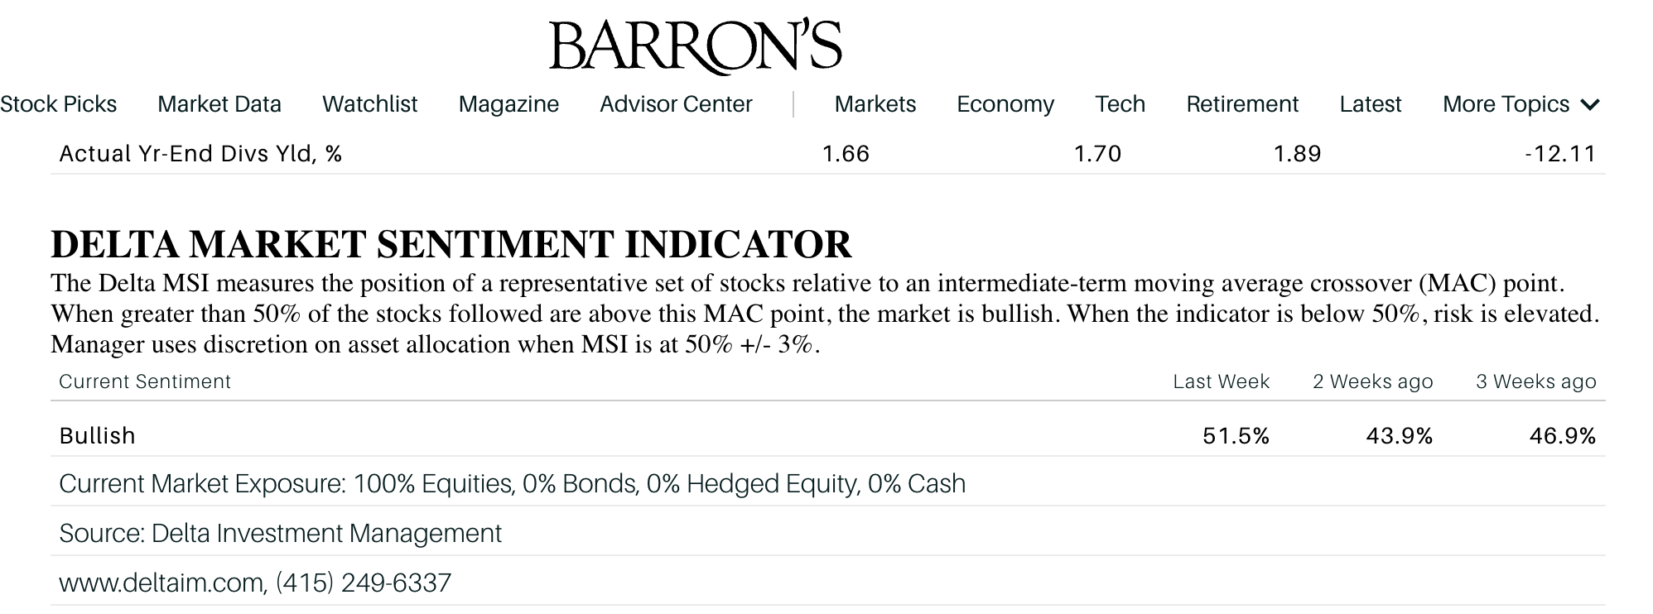
Task: Select the Magazine nav item
Action: pyautogui.click(x=508, y=104)
